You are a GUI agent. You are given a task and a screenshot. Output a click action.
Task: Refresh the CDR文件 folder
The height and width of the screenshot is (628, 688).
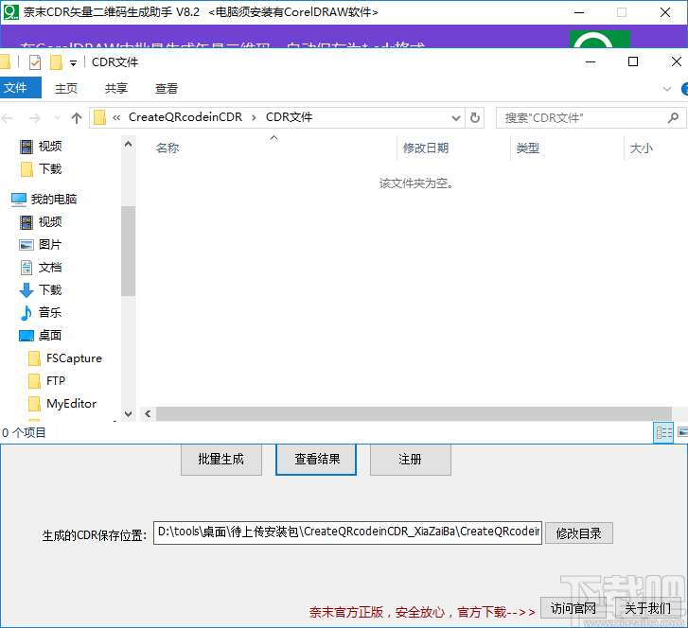click(x=475, y=118)
